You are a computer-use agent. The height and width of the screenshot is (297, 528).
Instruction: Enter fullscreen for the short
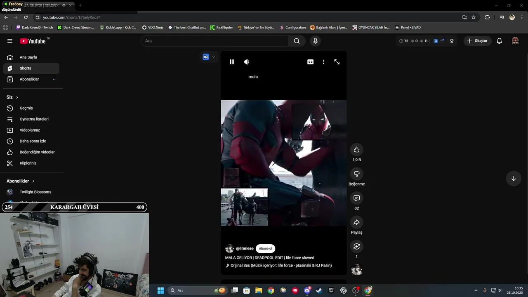[337, 62]
